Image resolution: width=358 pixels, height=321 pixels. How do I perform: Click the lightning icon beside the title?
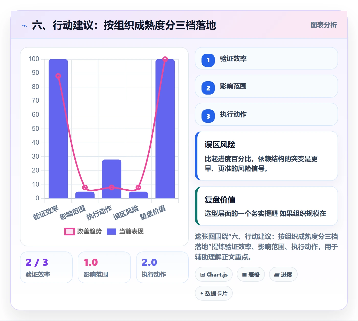(24, 26)
